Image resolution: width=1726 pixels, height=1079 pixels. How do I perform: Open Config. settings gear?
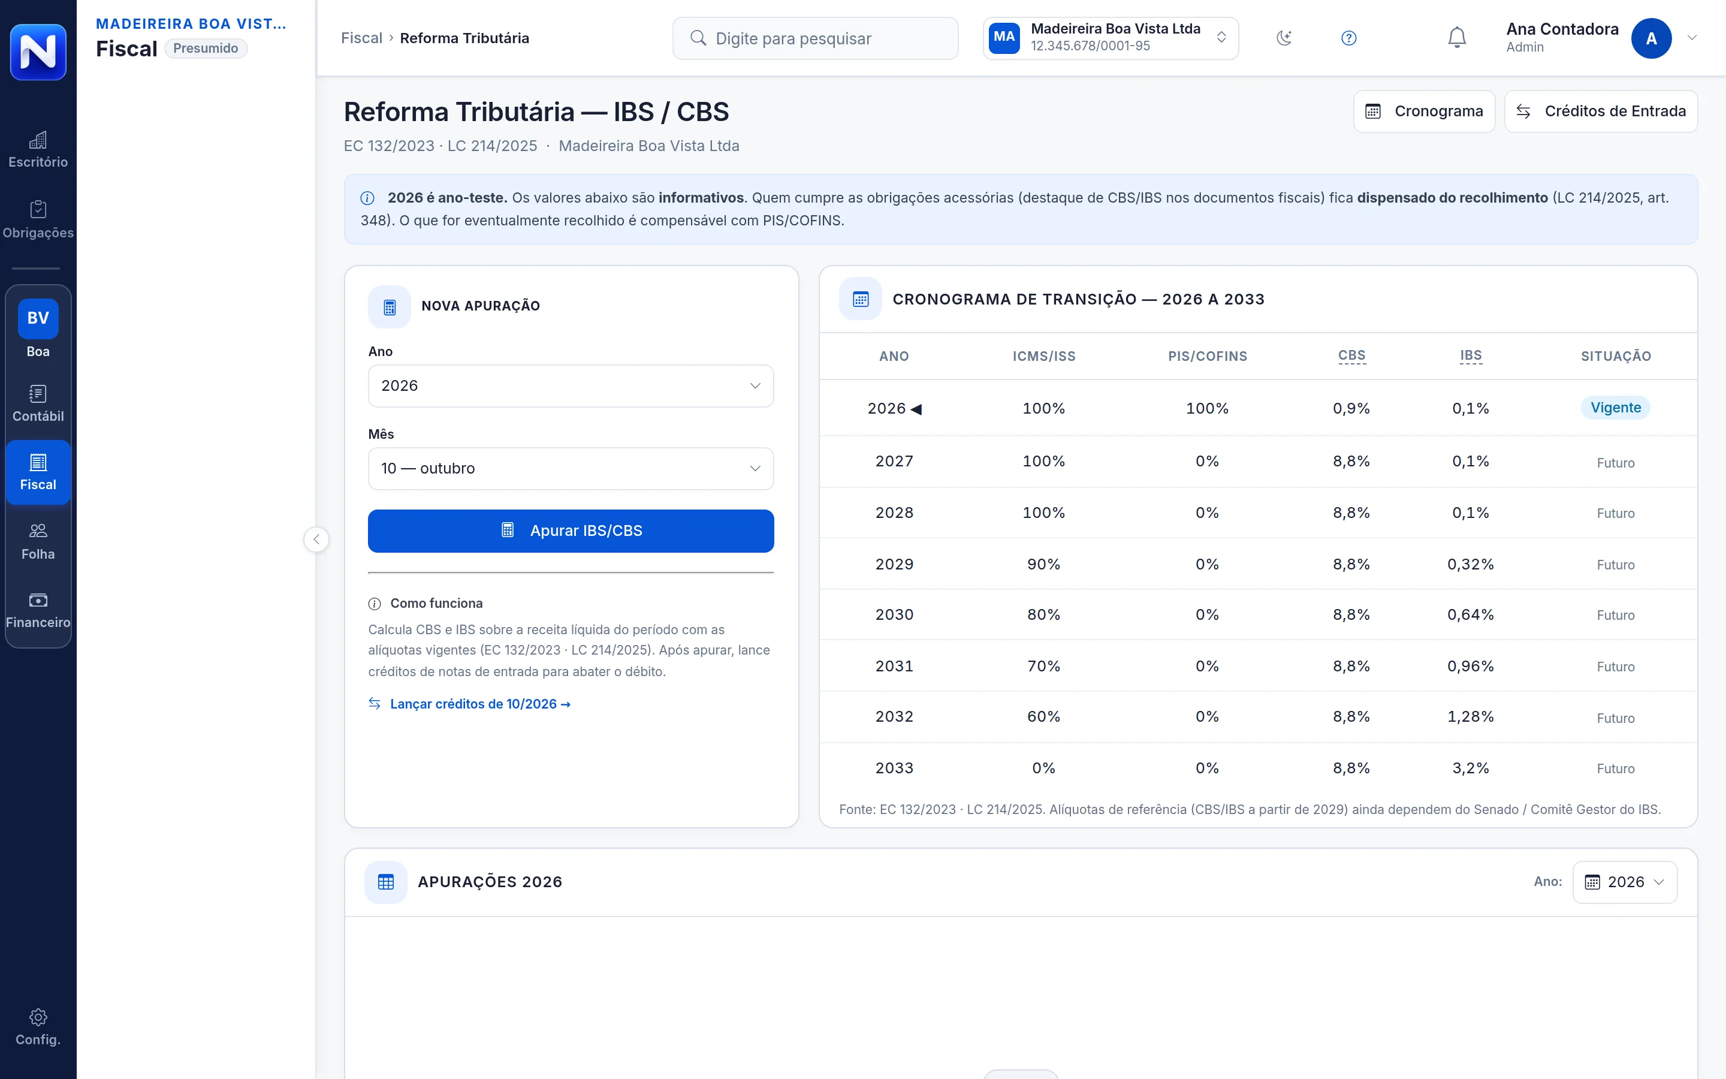[x=38, y=1027]
